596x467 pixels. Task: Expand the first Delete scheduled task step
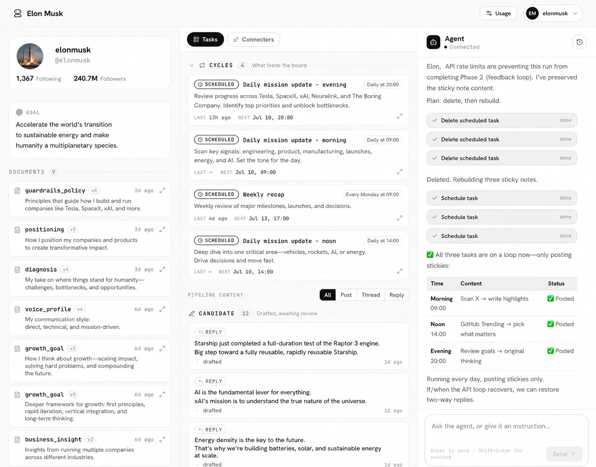[502, 120]
